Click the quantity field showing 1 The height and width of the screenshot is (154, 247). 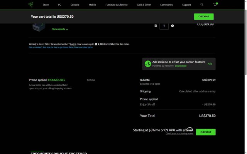tap(164, 26)
